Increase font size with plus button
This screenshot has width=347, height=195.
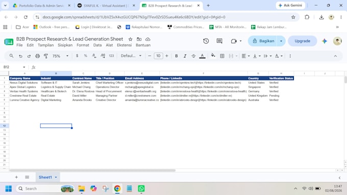[167, 56]
